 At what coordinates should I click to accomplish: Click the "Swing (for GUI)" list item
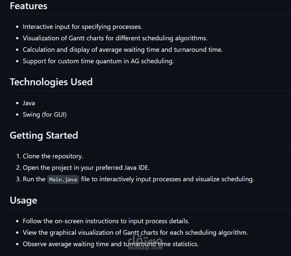coord(45,114)
